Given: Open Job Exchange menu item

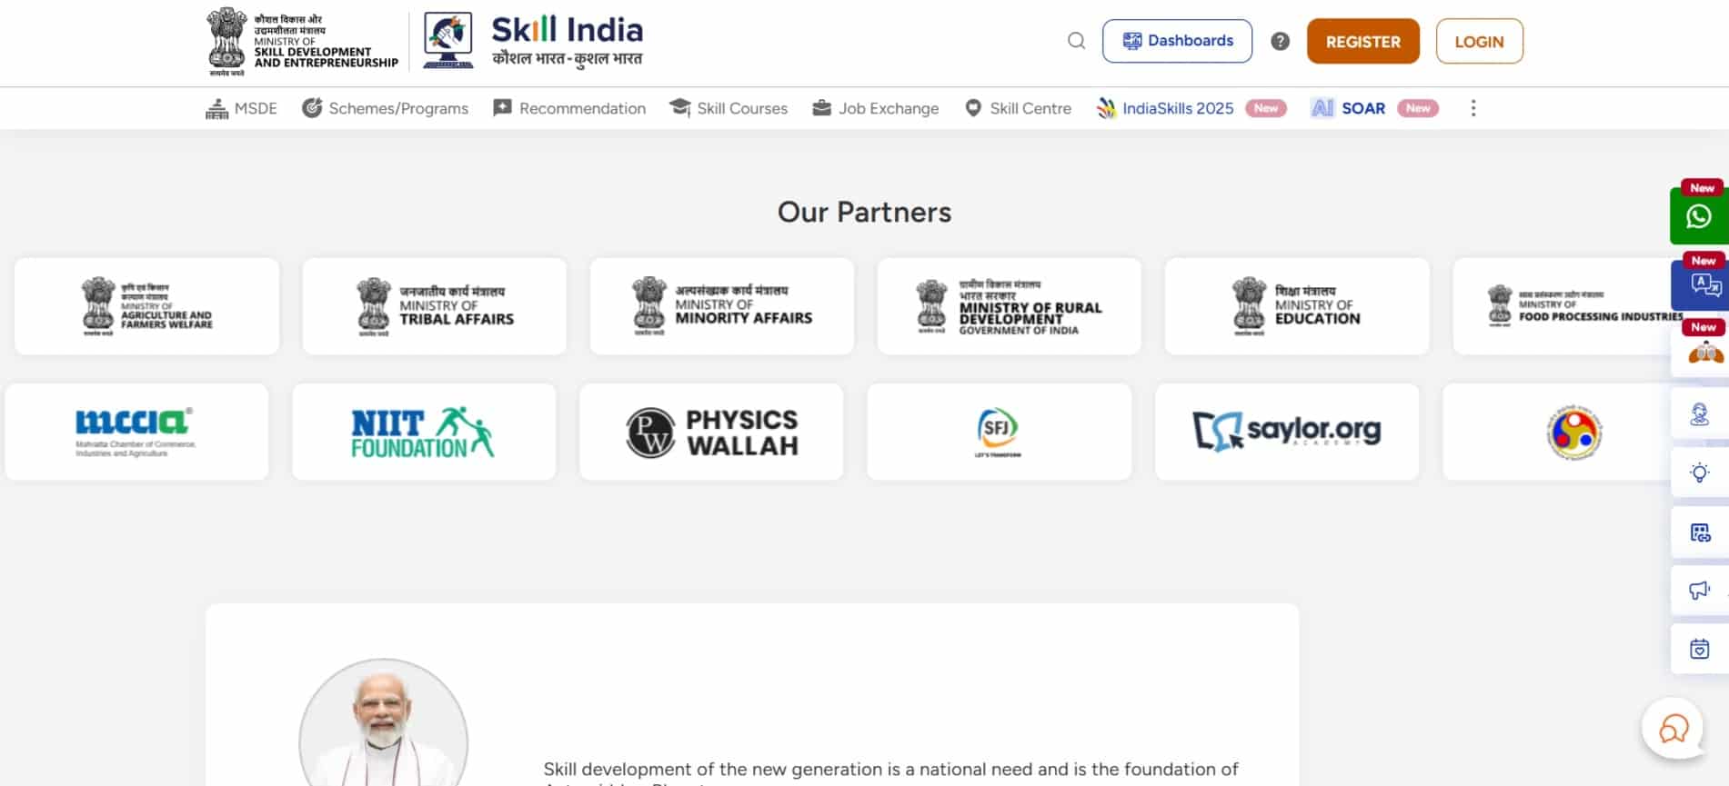Looking at the screenshot, I should pyautogui.click(x=875, y=108).
